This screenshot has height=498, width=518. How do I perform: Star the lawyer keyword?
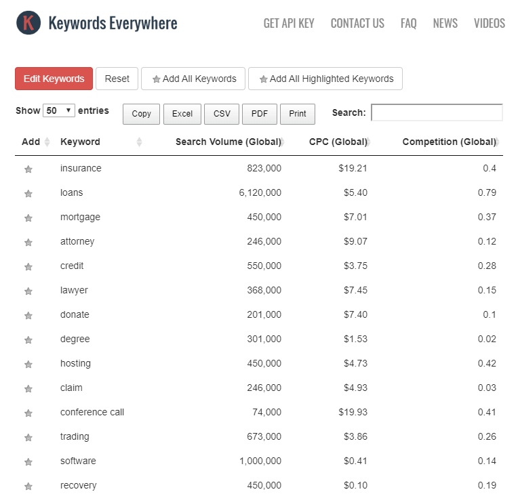click(x=28, y=291)
